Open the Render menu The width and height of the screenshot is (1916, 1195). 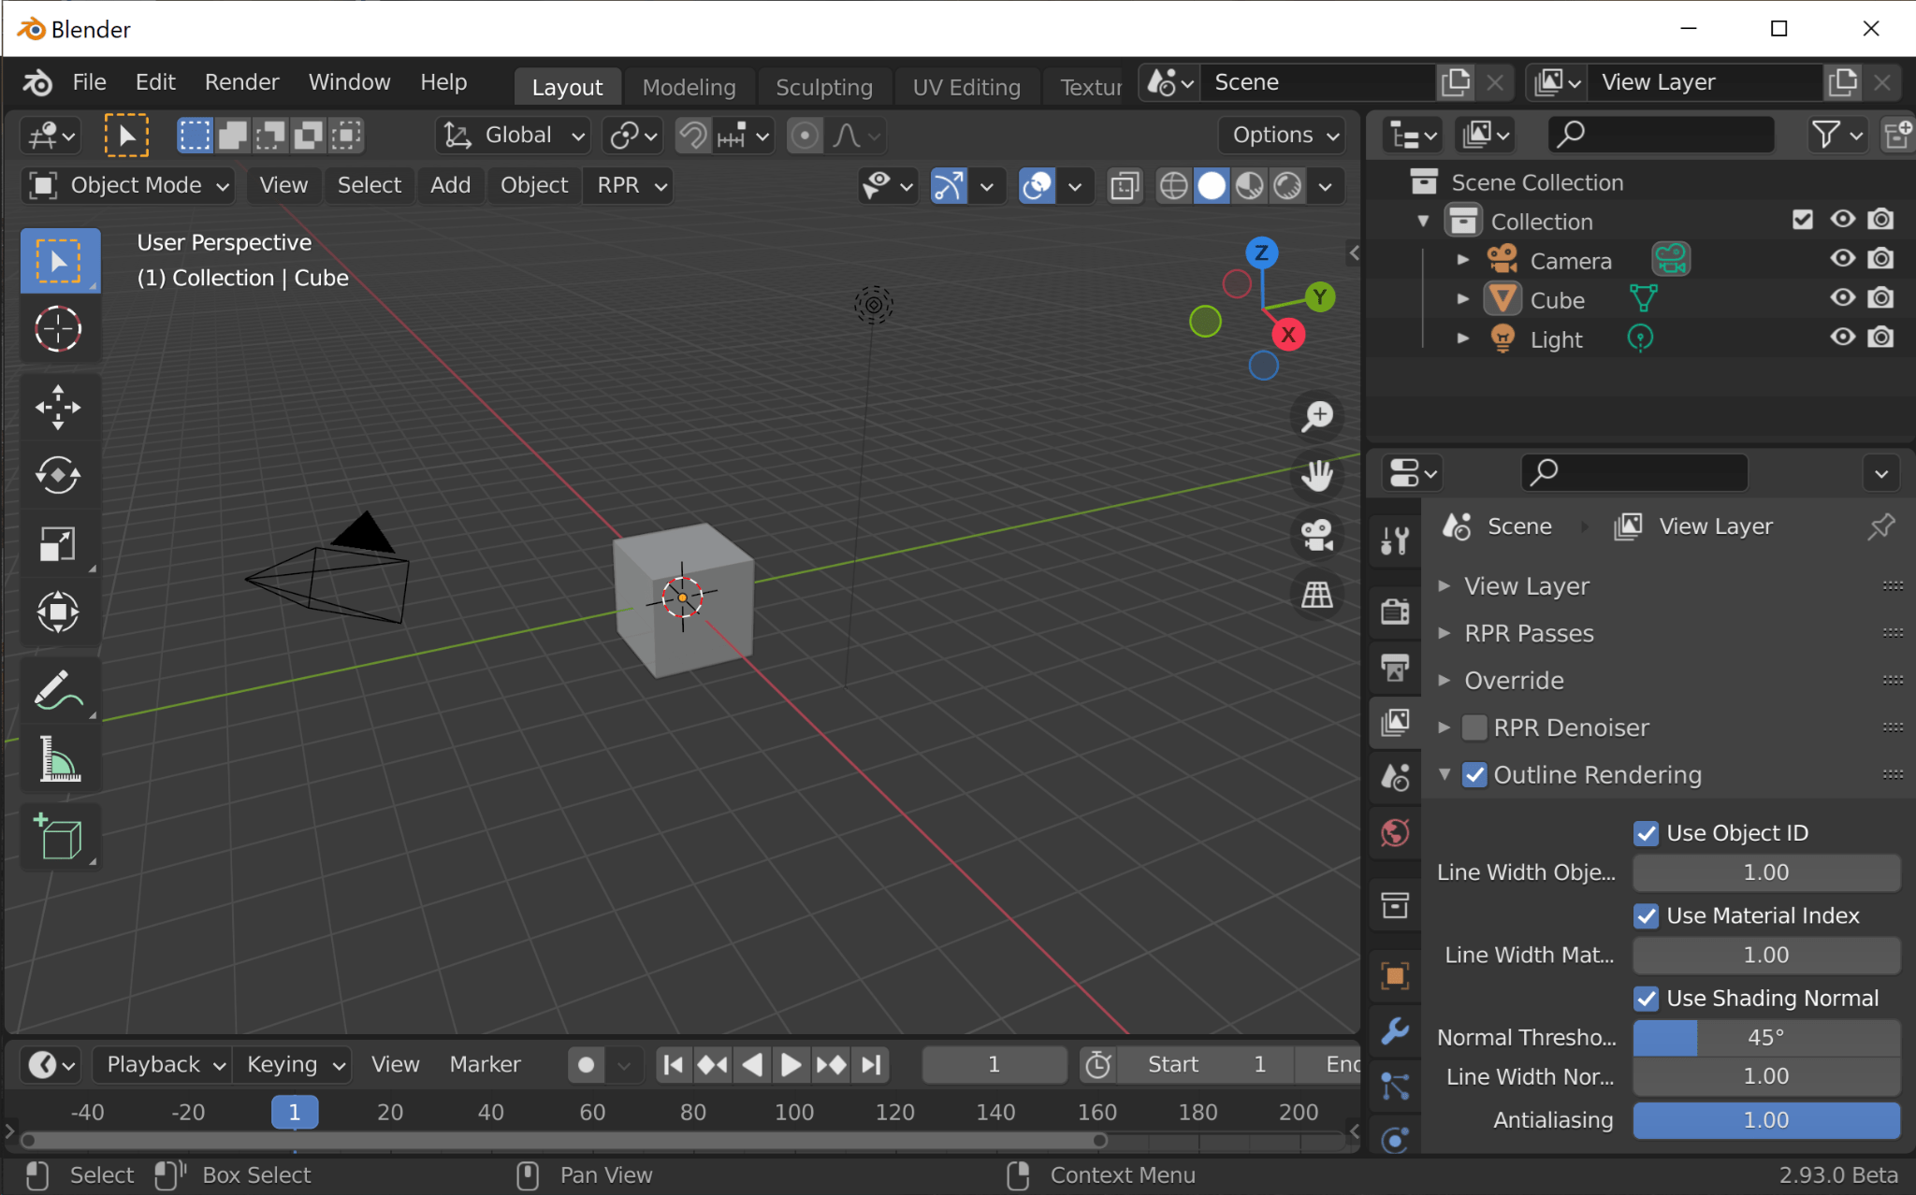[x=241, y=82]
